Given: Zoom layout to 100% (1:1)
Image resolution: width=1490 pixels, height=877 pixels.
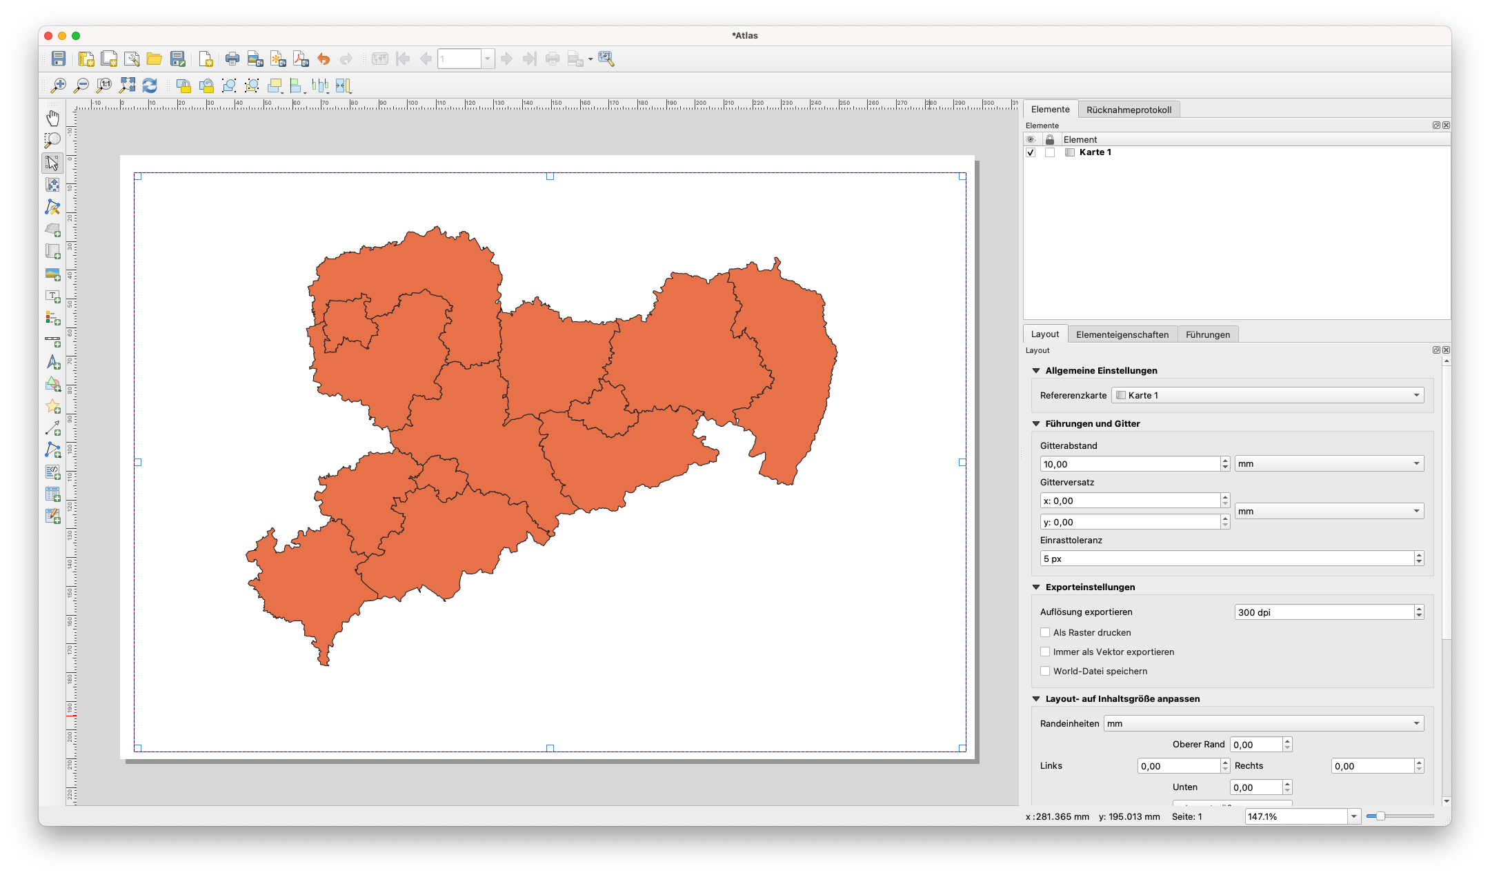Looking at the screenshot, I should (104, 85).
